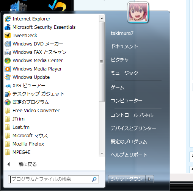Open コンピューター from the right pane
This screenshot has height=191, width=193.
coord(127,101)
